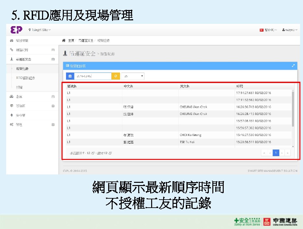Click the lifting zone icon in the page title
The image size is (303, 229).
(65, 53)
